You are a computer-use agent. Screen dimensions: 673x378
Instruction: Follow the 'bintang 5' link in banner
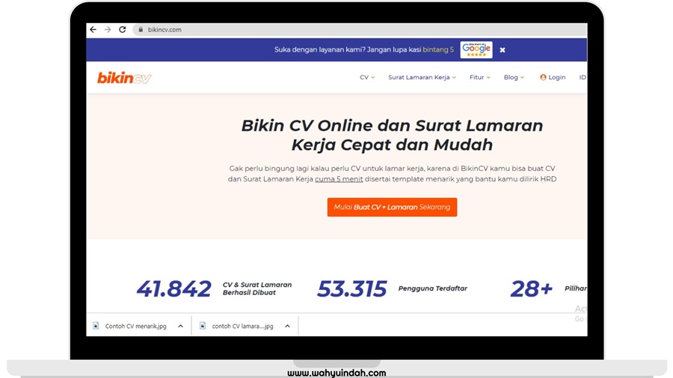pyautogui.click(x=437, y=50)
